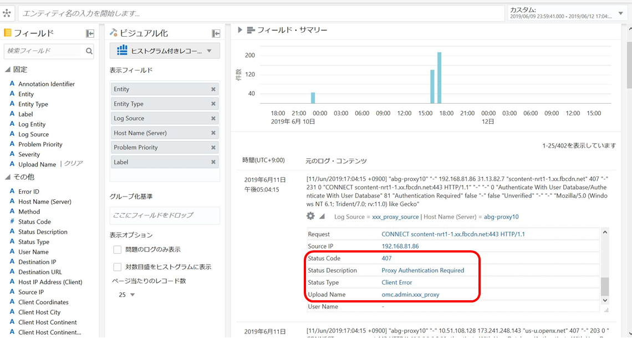Click the entity topology icon beside the search bar
This screenshot has width=632, height=338.
(x=7, y=13)
